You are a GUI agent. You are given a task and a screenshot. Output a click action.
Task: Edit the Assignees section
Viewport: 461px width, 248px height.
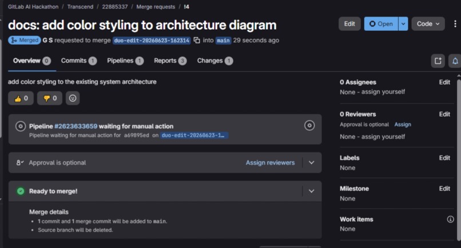coord(444,82)
